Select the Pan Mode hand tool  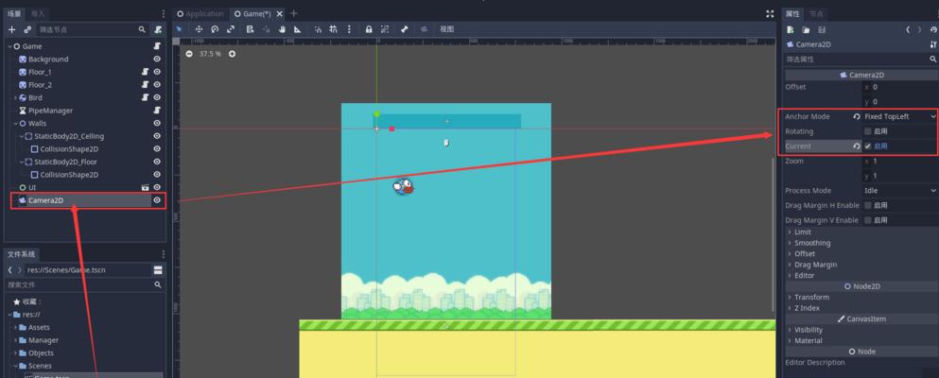[282, 29]
